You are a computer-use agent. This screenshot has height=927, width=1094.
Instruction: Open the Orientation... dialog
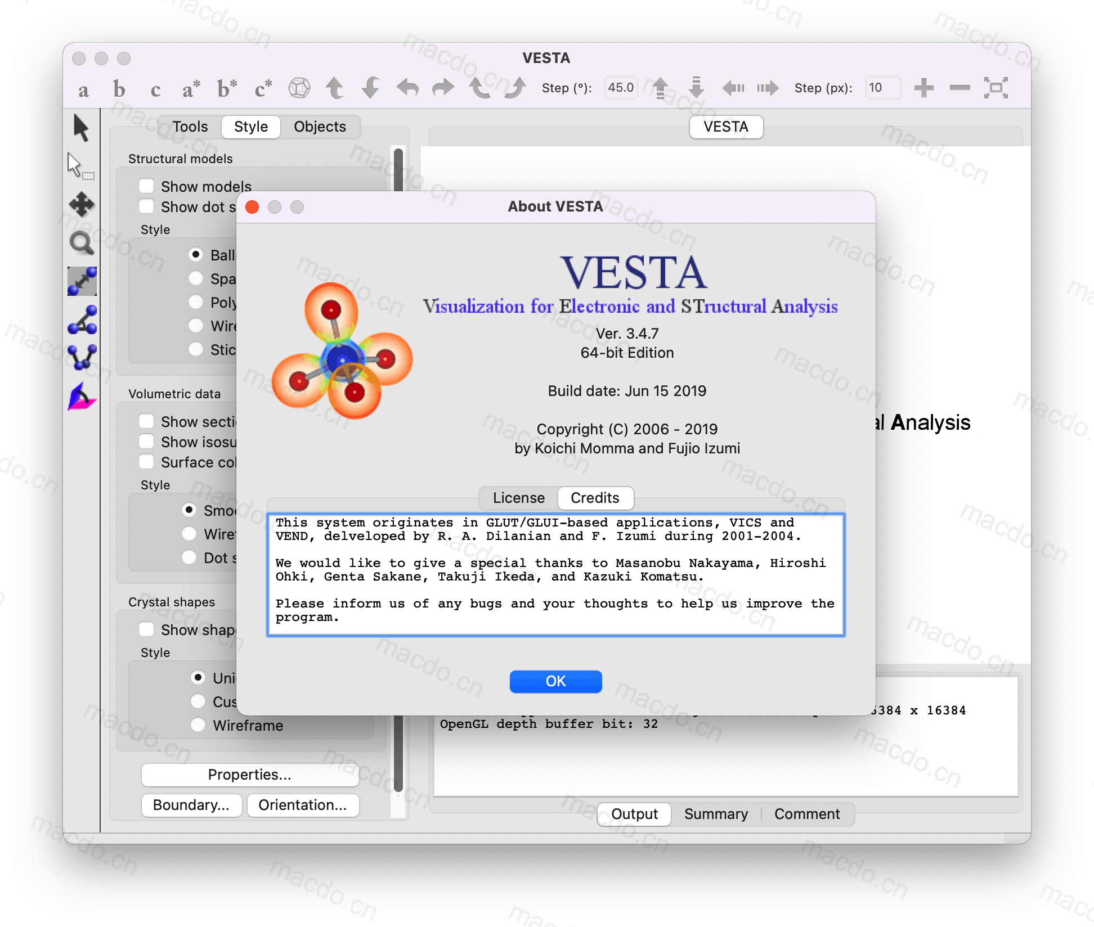[303, 805]
